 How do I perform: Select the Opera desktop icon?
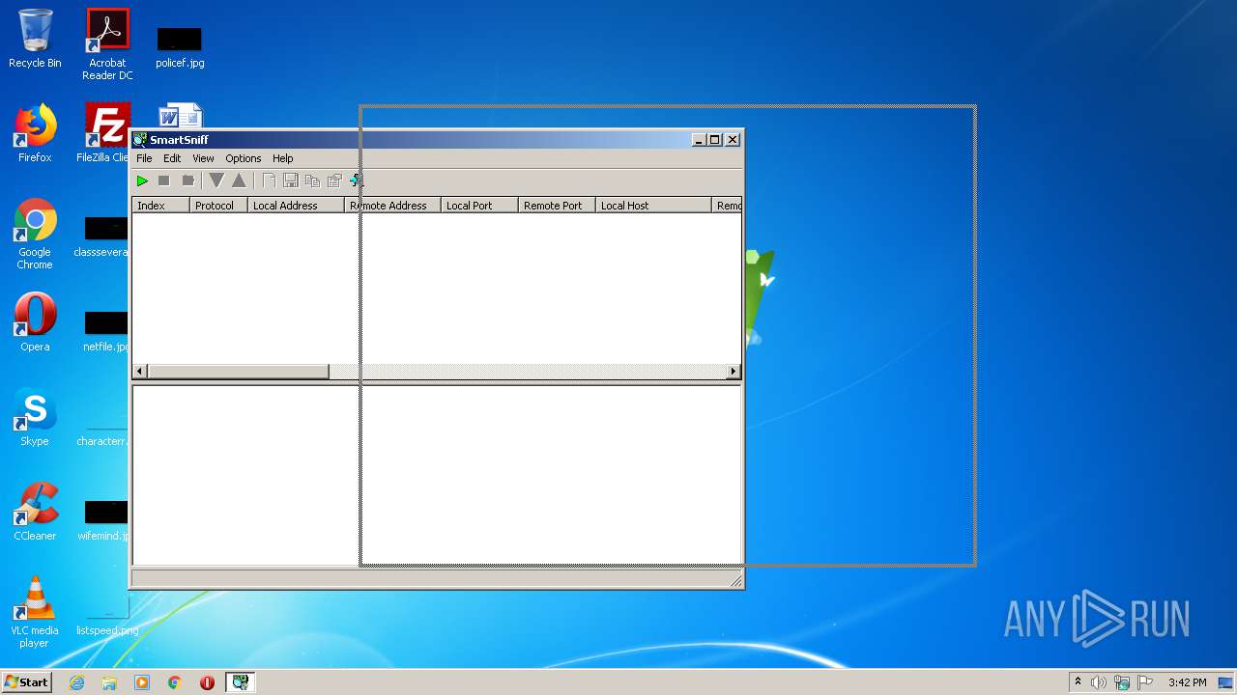click(35, 322)
